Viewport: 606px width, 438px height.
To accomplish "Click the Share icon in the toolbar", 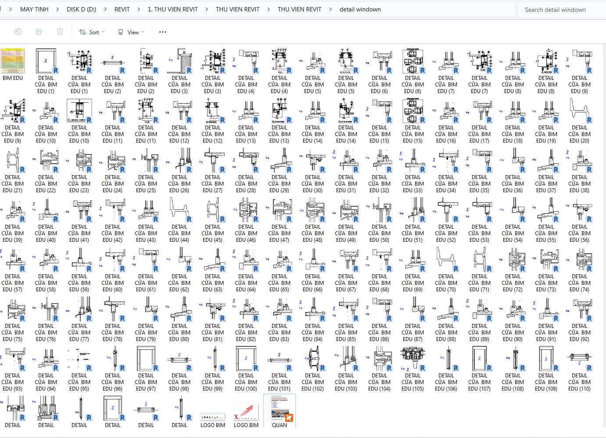I will pos(39,32).
